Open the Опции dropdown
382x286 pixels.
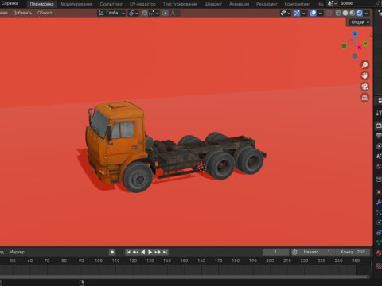point(360,22)
